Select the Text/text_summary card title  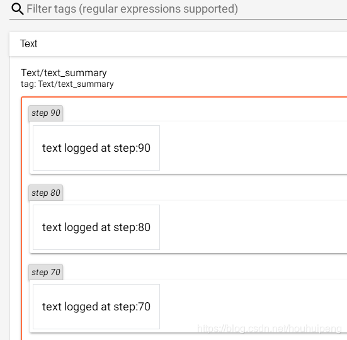64,73
